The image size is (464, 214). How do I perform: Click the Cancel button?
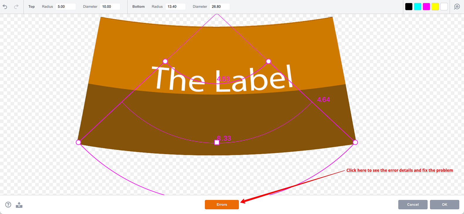click(413, 205)
